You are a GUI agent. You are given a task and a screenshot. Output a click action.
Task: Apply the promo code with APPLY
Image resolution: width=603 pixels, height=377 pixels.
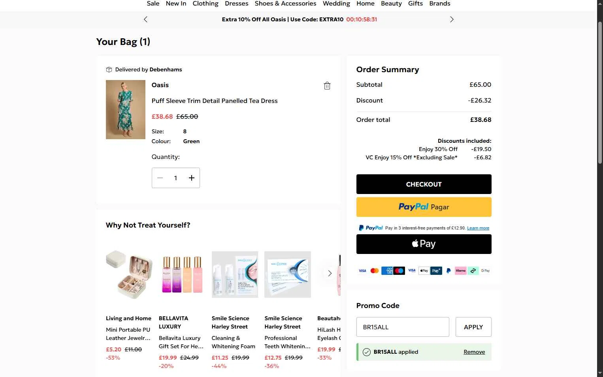pos(473,327)
